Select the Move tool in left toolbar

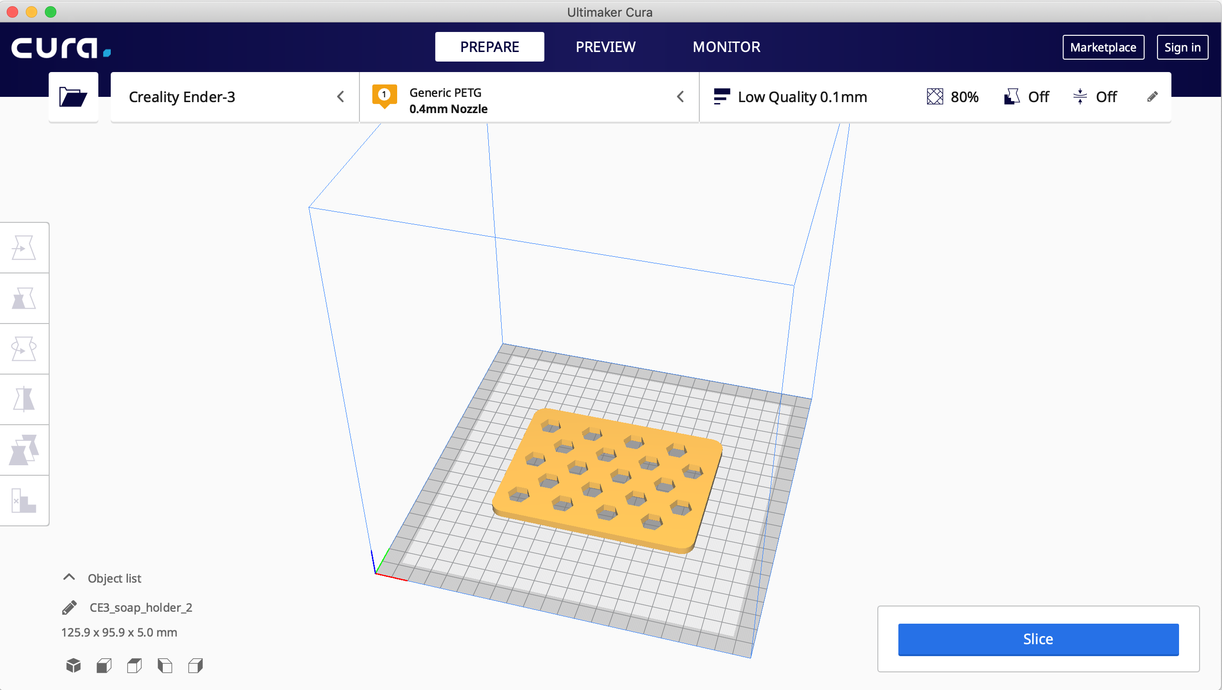tap(24, 248)
